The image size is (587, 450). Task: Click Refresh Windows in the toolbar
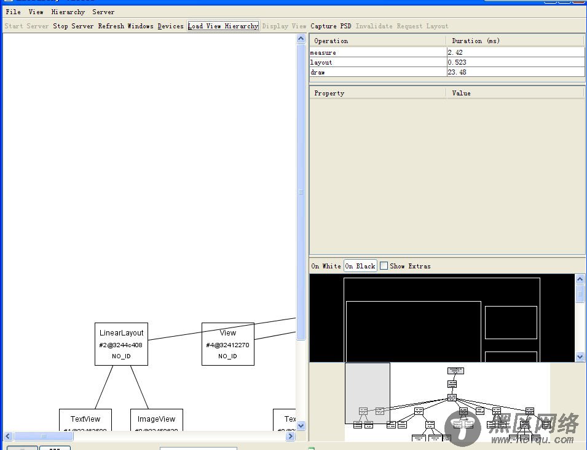(x=126, y=26)
